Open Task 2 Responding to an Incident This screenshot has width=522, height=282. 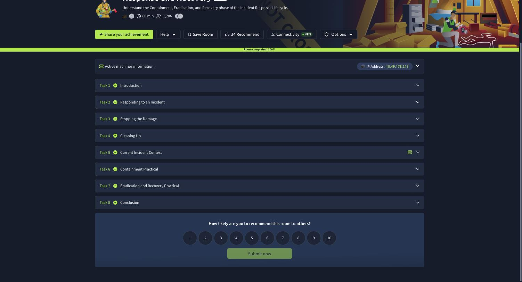(260, 102)
